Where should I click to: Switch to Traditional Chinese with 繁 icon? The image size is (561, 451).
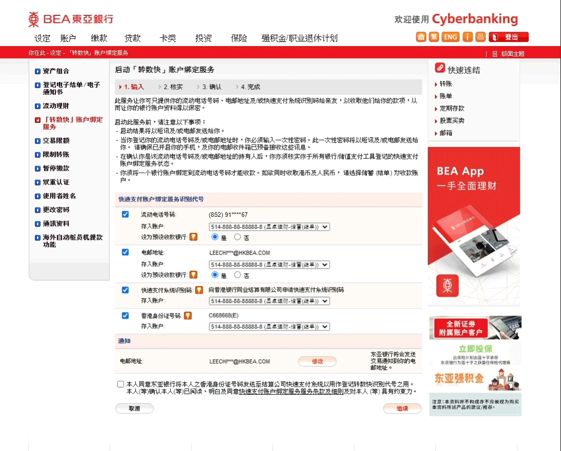[434, 37]
